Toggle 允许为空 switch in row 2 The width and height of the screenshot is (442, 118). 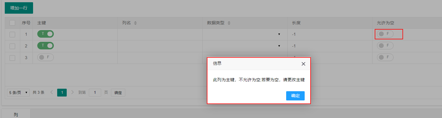(385, 45)
